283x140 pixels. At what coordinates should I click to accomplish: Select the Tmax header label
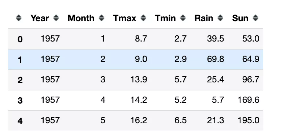tap(125, 18)
